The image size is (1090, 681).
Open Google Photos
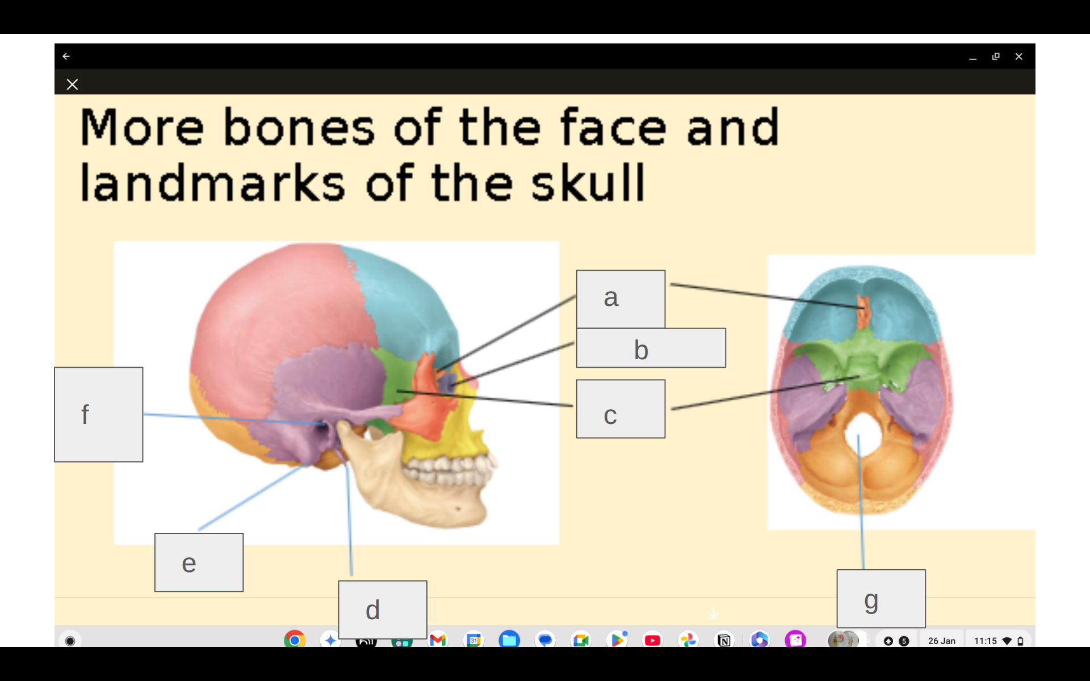tap(689, 640)
